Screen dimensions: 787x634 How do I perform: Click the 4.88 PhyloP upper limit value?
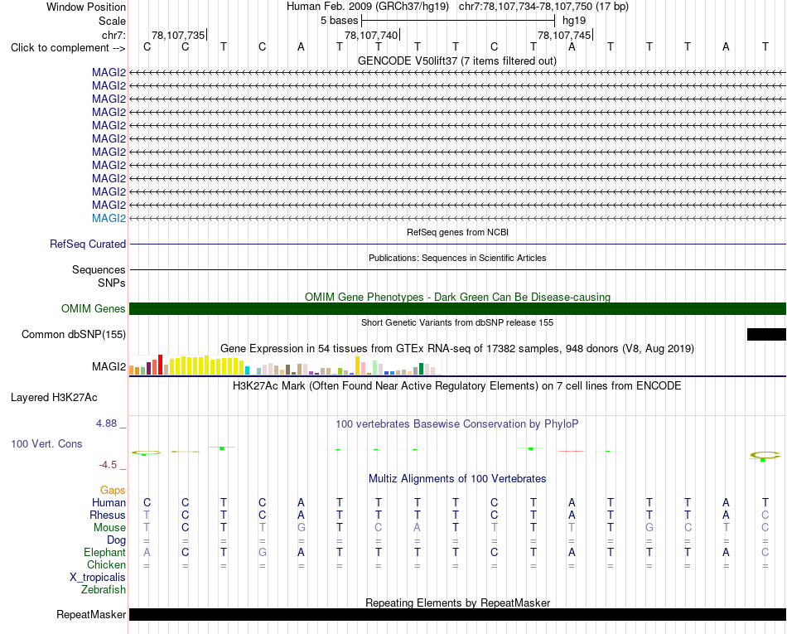tap(106, 423)
